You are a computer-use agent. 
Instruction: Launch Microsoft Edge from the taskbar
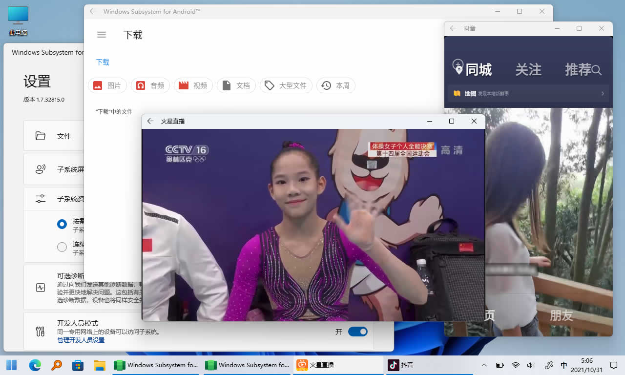tap(35, 365)
